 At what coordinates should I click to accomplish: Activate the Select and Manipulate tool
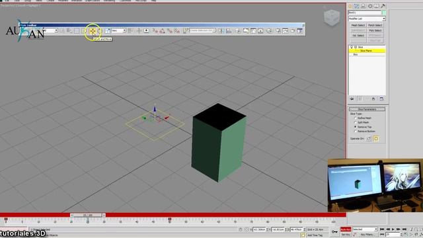pos(139,31)
